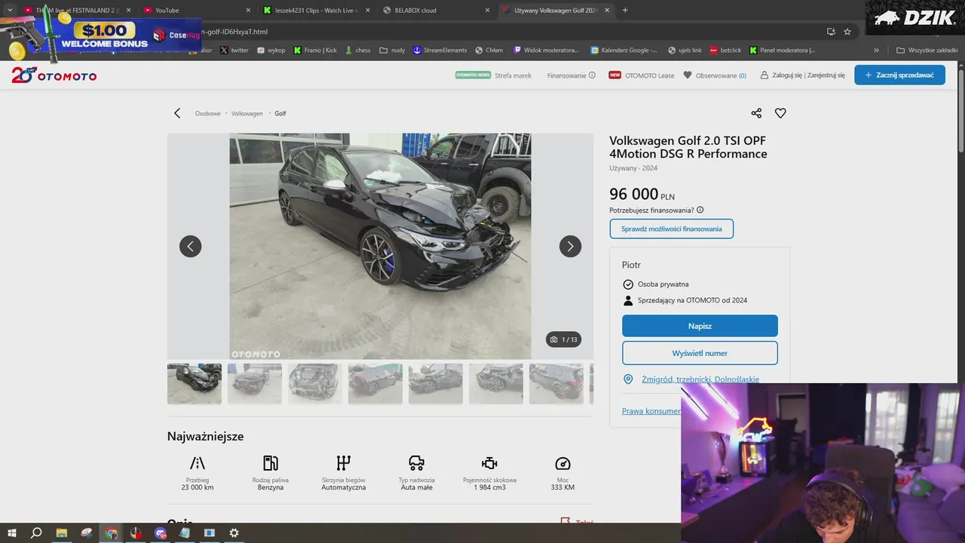Click Zacznij sprzedawać button
The image size is (965, 543).
[899, 75]
